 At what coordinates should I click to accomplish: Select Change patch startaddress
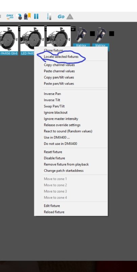pos(64,171)
